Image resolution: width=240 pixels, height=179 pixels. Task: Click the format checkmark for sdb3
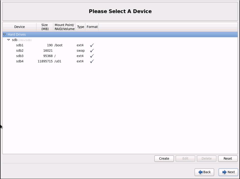pyautogui.click(x=92, y=56)
